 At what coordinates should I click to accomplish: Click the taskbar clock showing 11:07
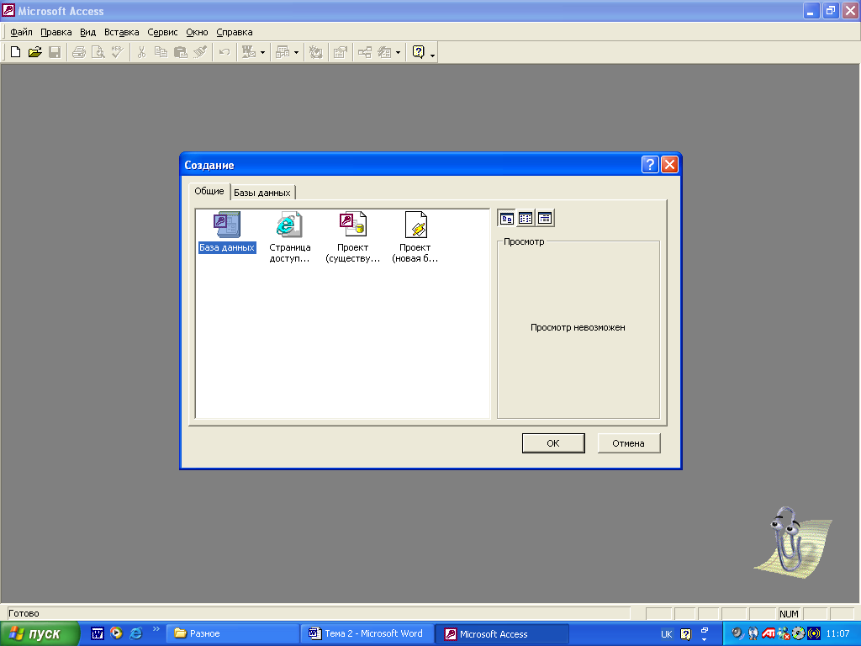[838, 634]
